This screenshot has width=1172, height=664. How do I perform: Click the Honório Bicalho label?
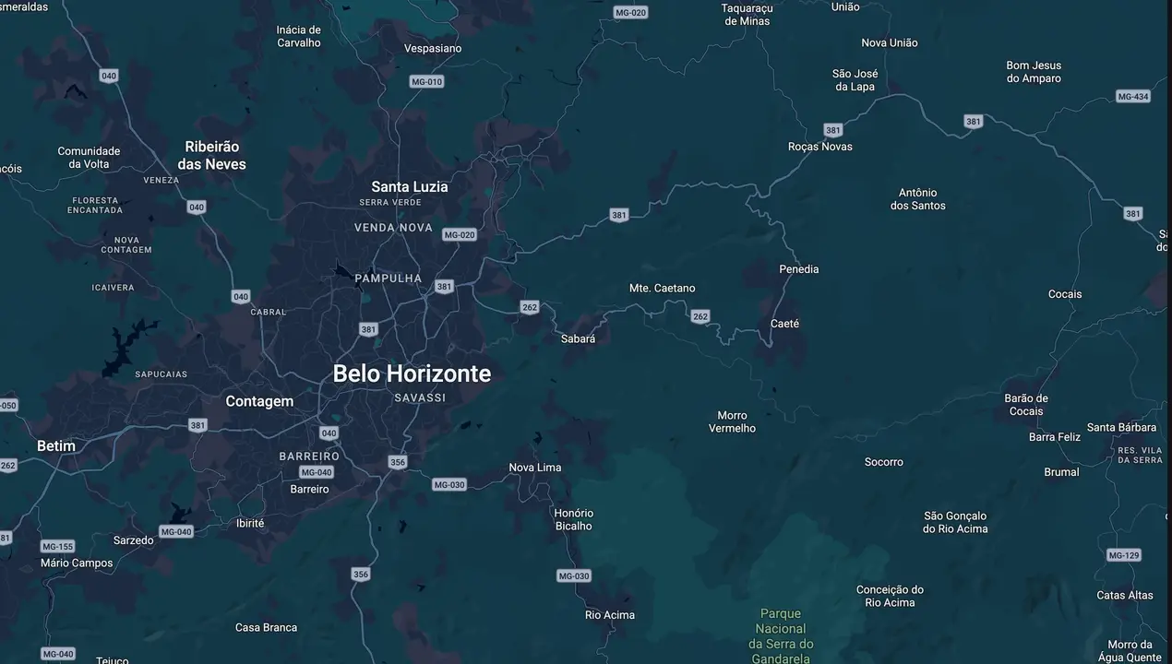(574, 519)
